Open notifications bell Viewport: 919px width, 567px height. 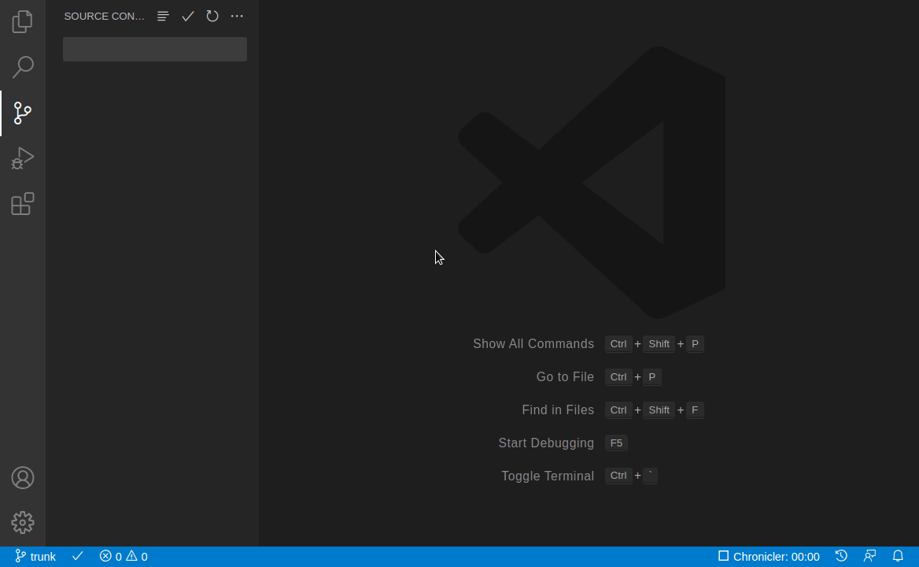click(898, 557)
